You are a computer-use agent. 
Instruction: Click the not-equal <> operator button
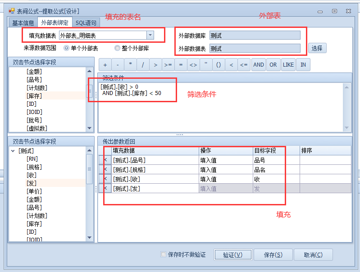click(193, 65)
